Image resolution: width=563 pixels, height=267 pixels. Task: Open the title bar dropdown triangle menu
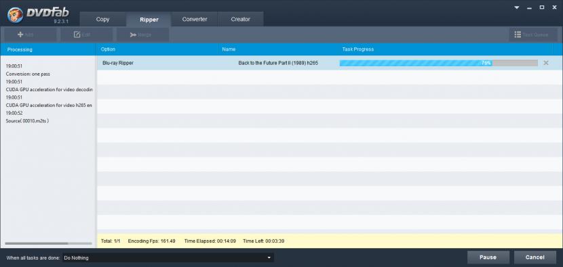tap(517, 7)
